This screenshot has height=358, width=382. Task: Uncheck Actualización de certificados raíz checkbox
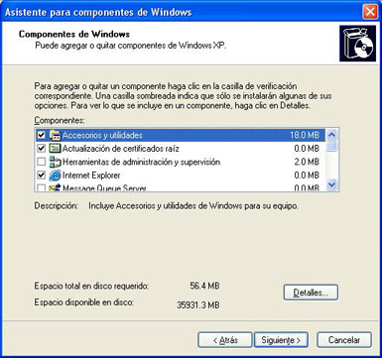pos(41,149)
